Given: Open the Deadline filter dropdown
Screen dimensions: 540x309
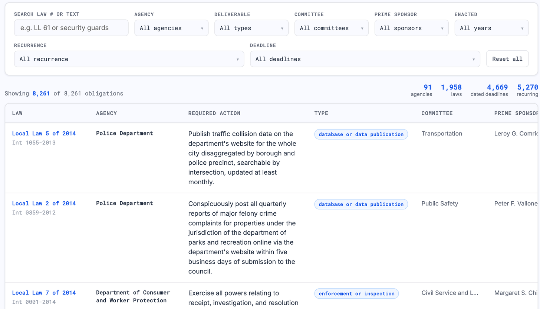Looking at the screenshot, I should [x=365, y=59].
